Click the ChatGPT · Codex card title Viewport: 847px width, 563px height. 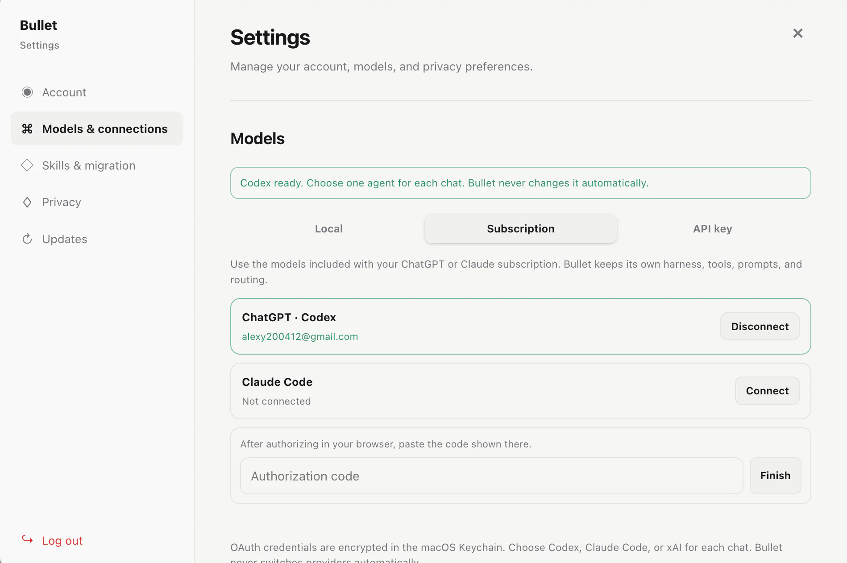[289, 317]
